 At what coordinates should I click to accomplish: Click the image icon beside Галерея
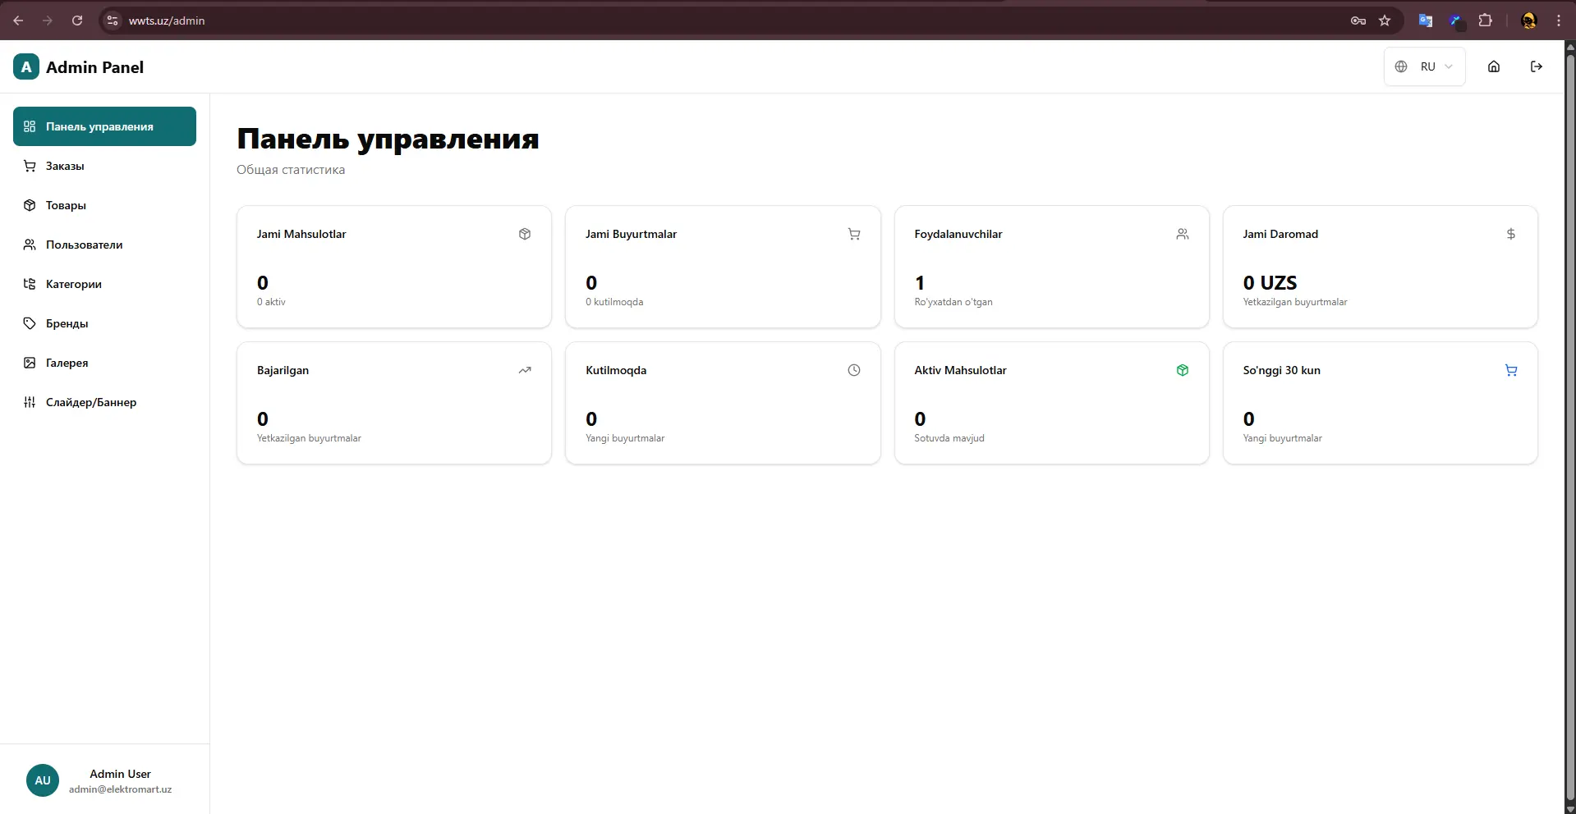tap(30, 363)
